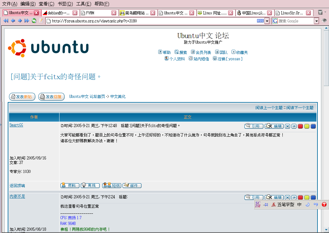
Task: Click the 发表新贴 new post button
Action: [22, 97]
